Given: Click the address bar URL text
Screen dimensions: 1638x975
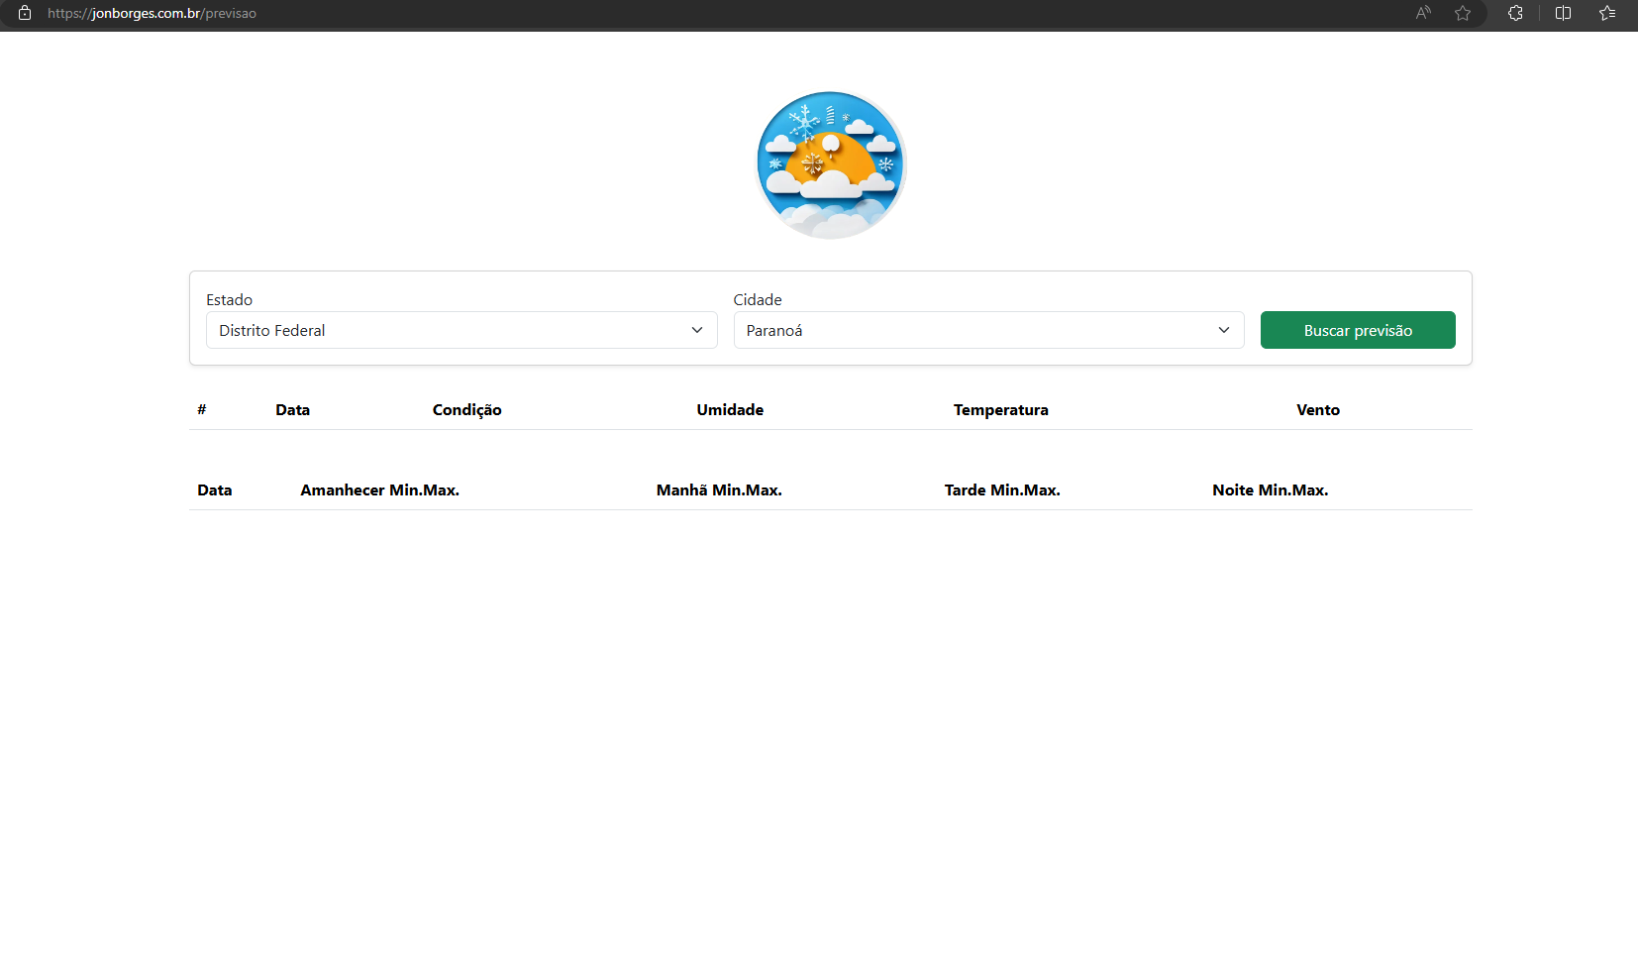Looking at the screenshot, I should 152,13.
